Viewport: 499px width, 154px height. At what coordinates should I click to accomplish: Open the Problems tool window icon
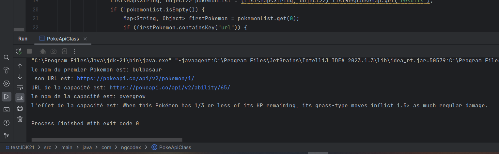pos(6,123)
